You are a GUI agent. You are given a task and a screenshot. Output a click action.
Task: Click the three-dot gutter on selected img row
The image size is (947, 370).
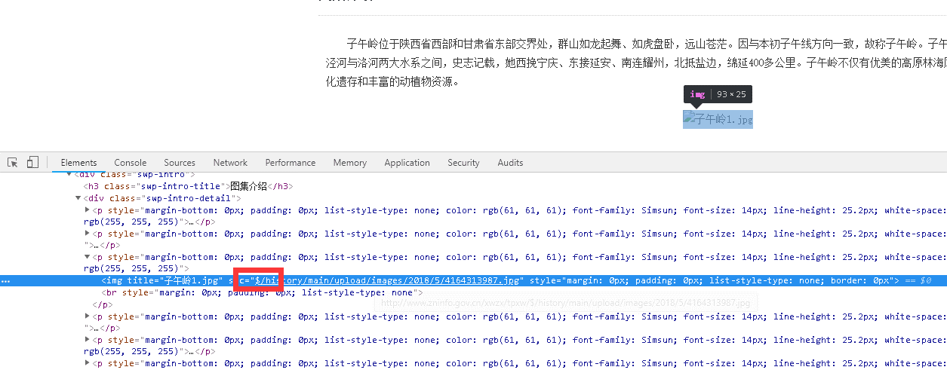tap(6, 281)
